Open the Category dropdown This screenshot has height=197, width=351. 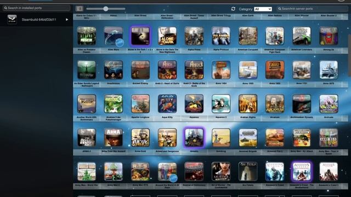[x=263, y=9]
